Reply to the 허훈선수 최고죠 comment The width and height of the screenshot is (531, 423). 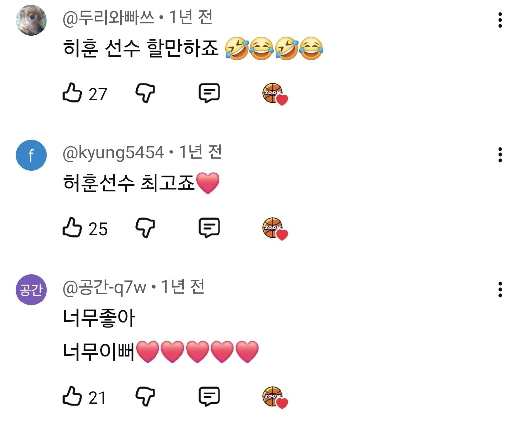coord(209,227)
